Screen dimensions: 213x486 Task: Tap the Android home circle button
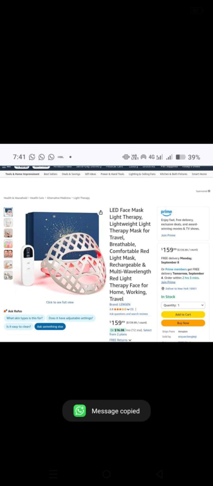point(106,474)
